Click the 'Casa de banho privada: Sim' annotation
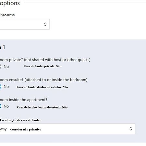Screen dimensions: 146x146 coord(43,66)
